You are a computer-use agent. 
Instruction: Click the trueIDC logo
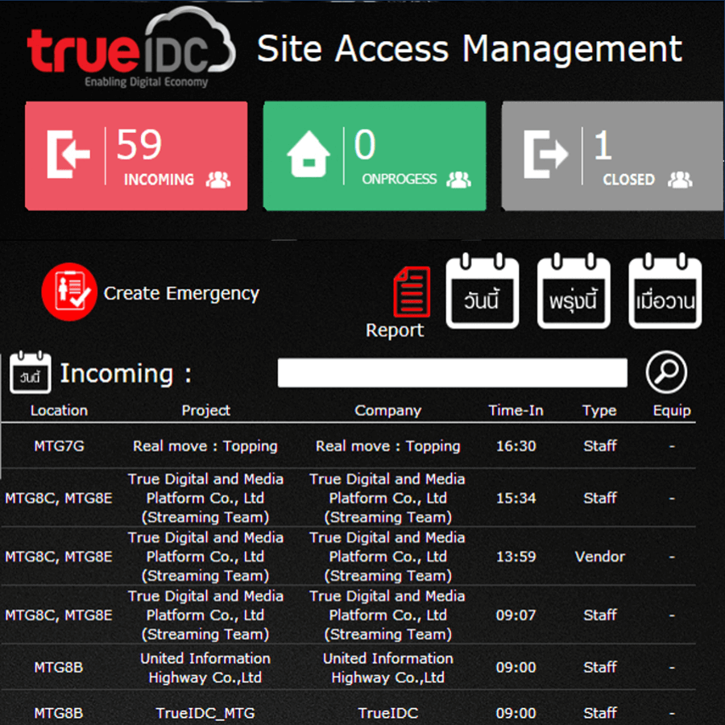[131, 48]
